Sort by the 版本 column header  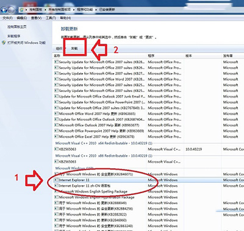[x=188, y=55]
